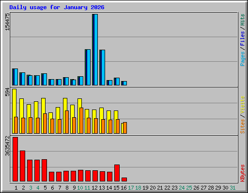Select the tallest red KBytes bar, day 1
This screenshot has height=193, width=248.
pyautogui.click(x=15, y=159)
